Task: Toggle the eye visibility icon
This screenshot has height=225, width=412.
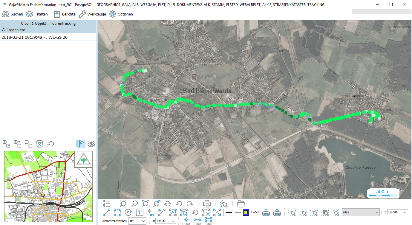Action: point(91,144)
